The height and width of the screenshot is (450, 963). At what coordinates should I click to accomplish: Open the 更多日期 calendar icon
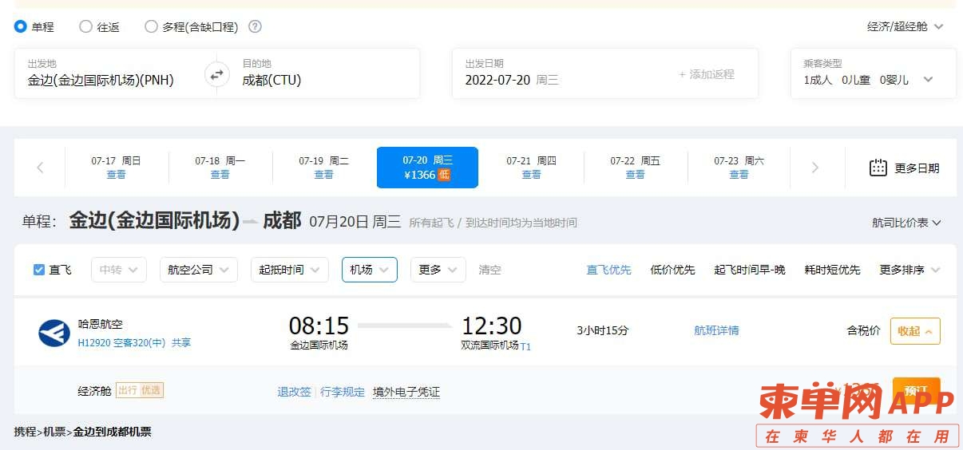click(878, 168)
